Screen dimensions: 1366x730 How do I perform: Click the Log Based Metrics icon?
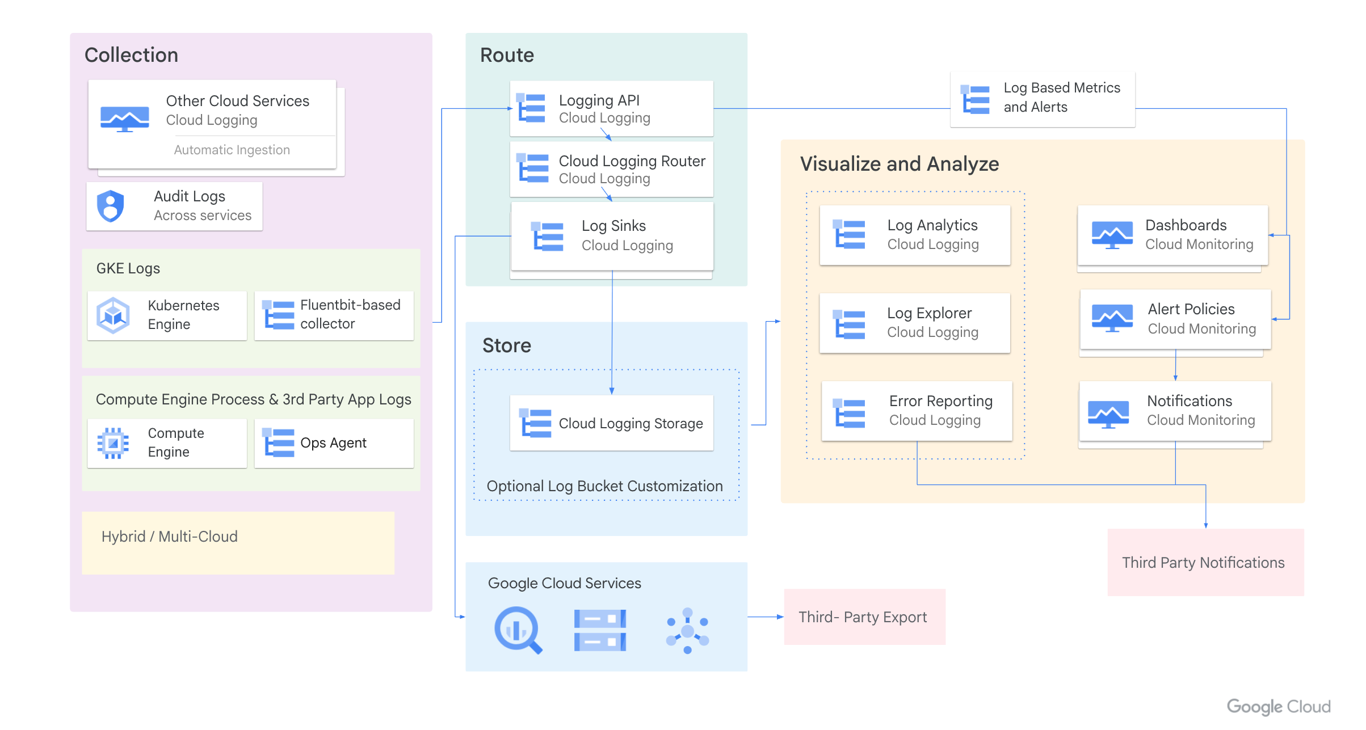coord(975,99)
